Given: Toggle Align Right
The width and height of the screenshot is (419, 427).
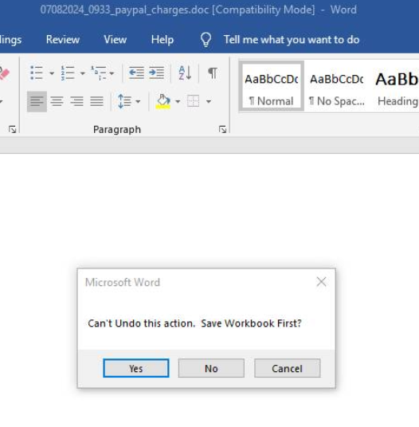Looking at the screenshot, I should click(x=76, y=102).
